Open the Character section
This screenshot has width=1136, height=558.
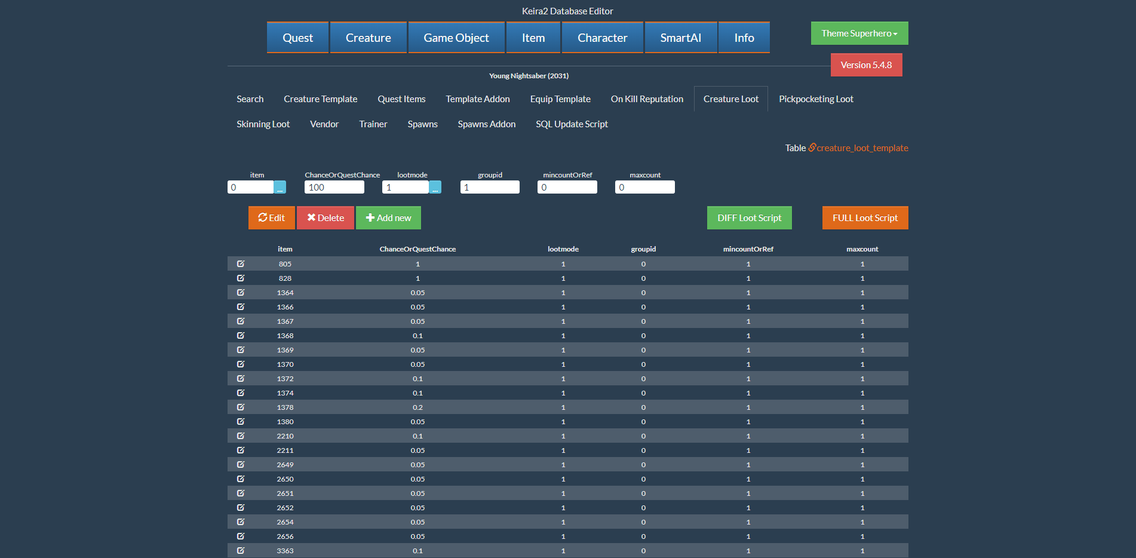click(603, 38)
